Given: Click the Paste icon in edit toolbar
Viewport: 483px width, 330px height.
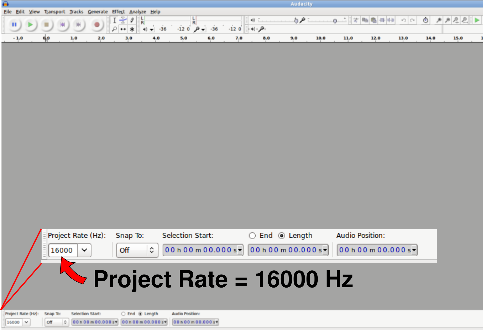Looking at the screenshot, I should coord(374,20).
